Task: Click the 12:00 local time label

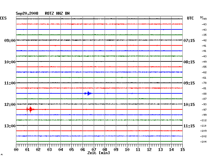Action: pos(10,105)
